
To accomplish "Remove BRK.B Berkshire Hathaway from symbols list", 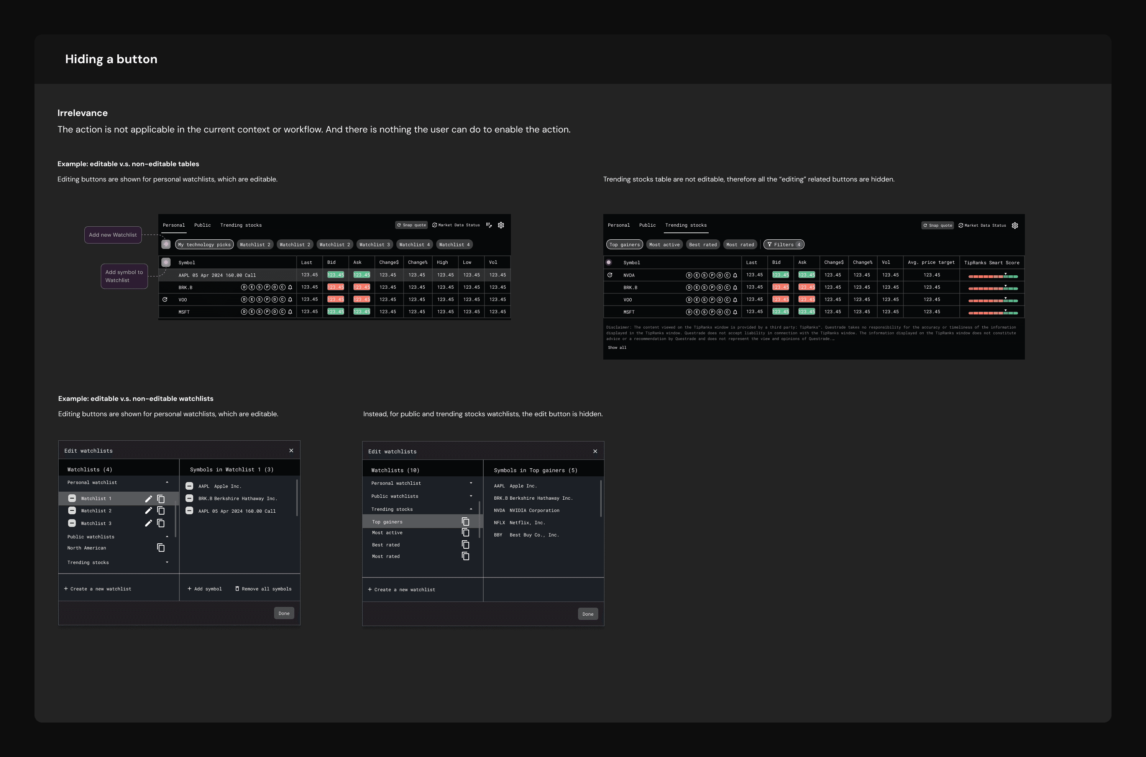I will coord(189,498).
